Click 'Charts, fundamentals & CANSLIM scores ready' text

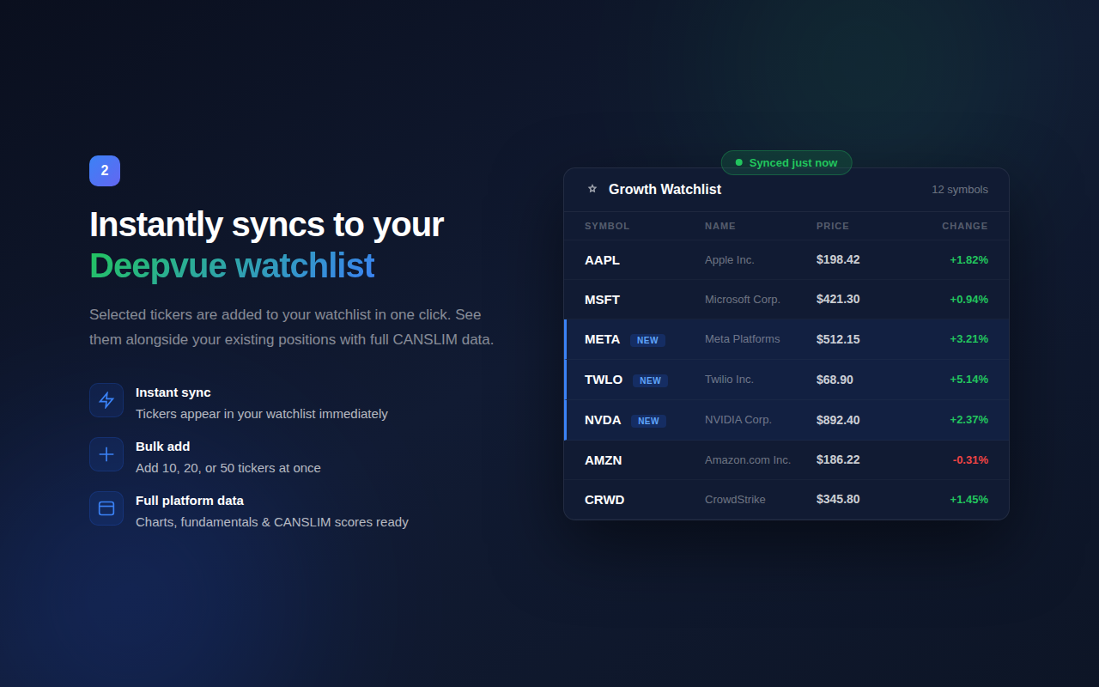click(272, 522)
